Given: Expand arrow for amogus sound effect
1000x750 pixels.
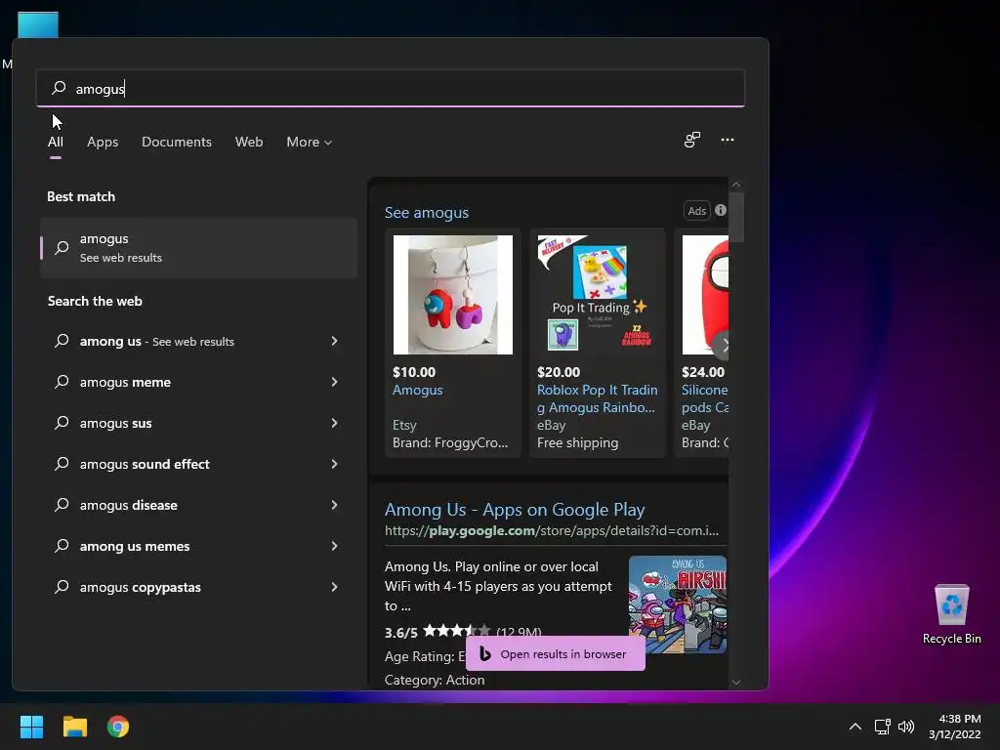Looking at the screenshot, I should [334, 464].
